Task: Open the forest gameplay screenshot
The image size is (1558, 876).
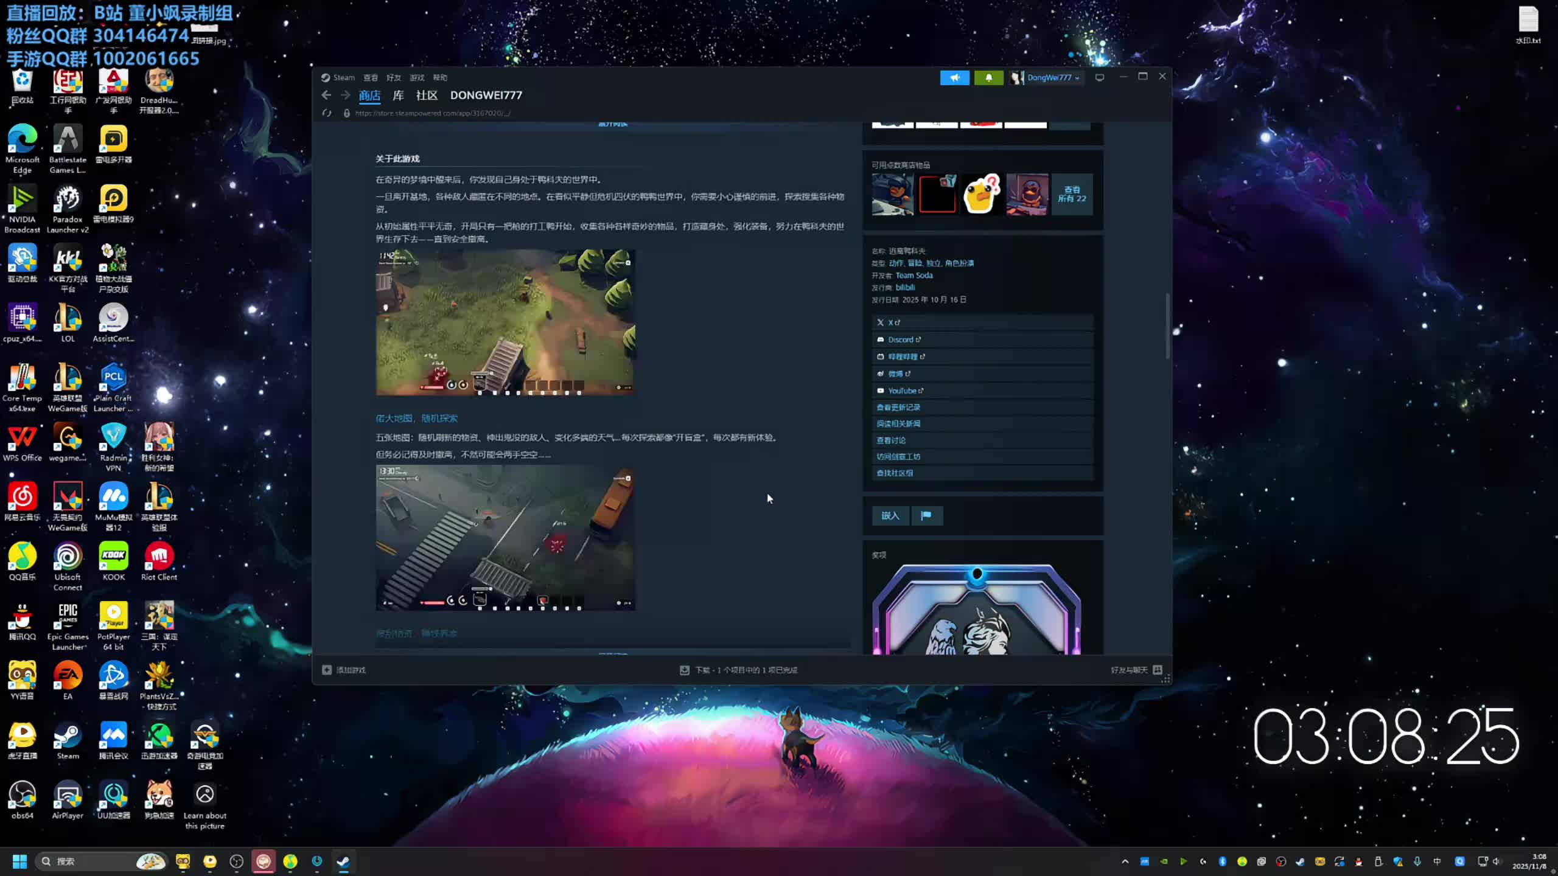Action: [x=505, y=322]
